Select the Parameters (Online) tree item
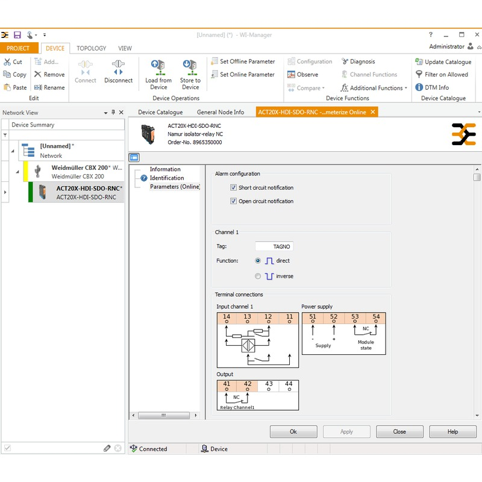The height and width of the screenshot is (482, 482). click(175, 187)
